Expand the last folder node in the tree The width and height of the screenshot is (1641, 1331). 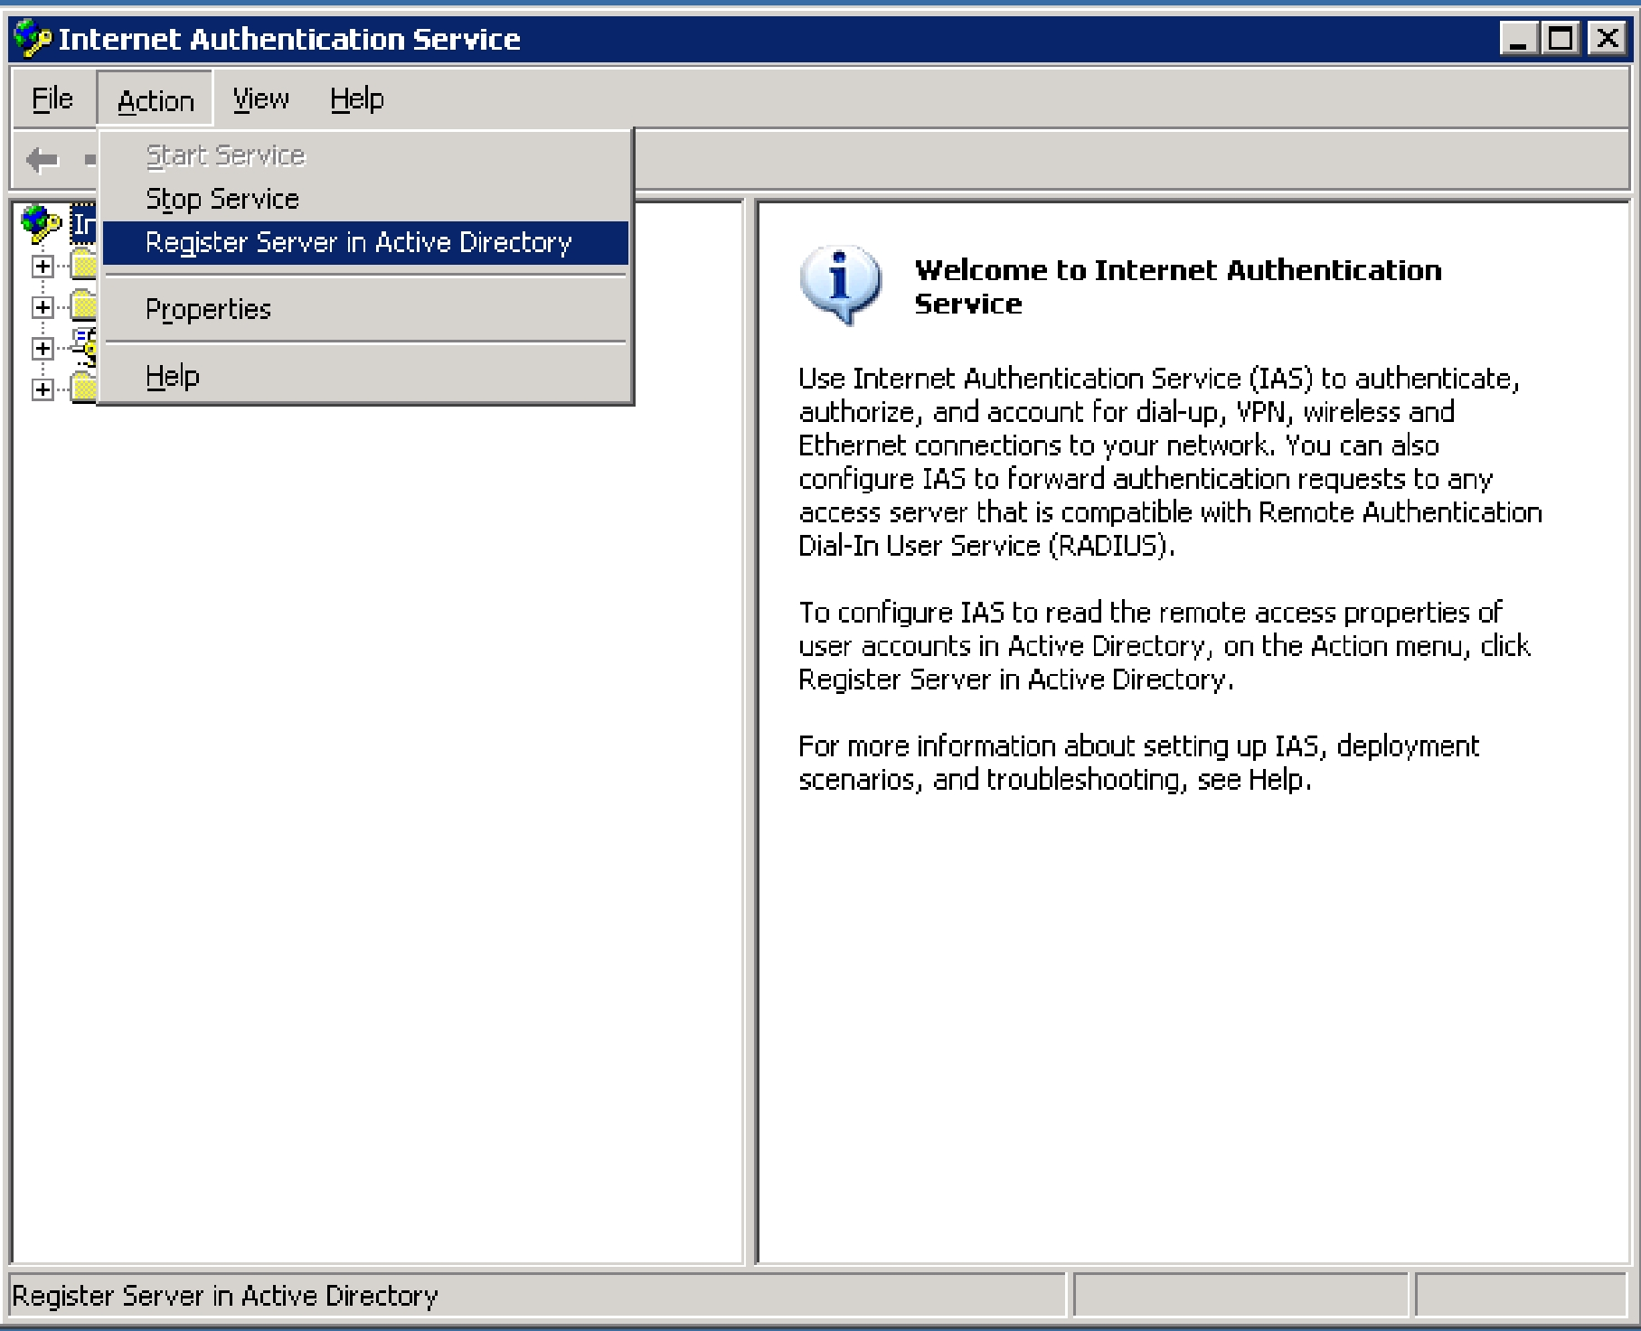pyautogui.click(x=42, y=389)
